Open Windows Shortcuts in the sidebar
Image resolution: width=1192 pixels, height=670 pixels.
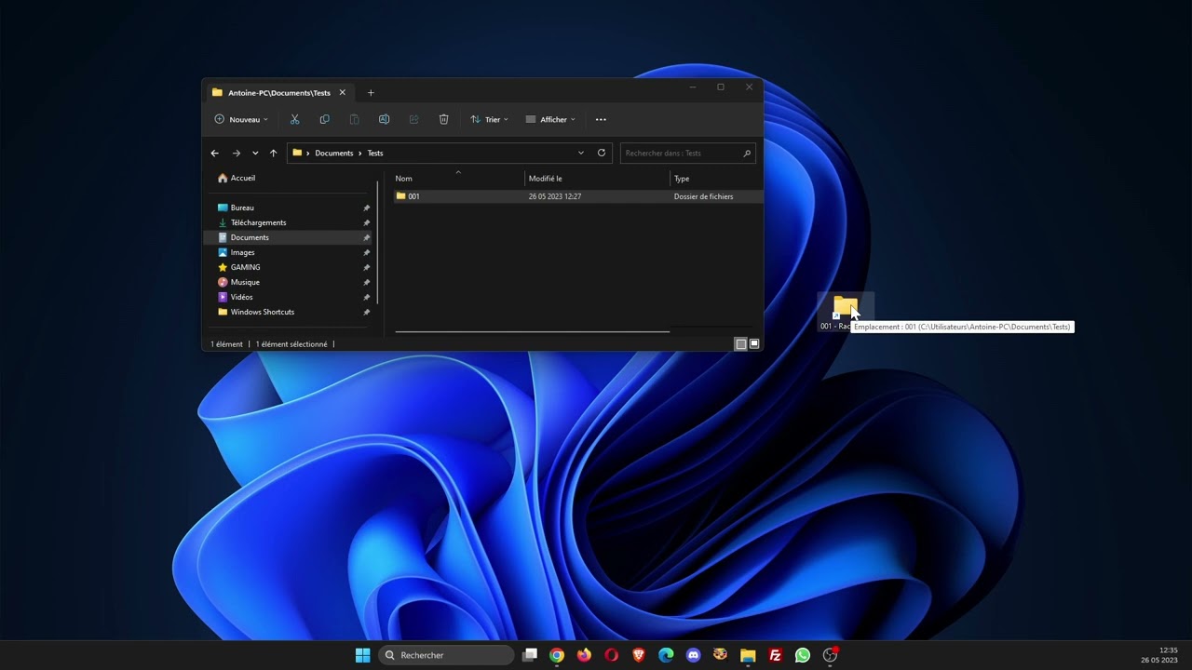point(263,312)
